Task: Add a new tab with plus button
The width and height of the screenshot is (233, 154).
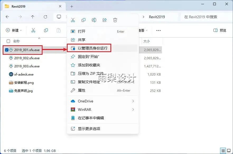Action: click(72, 7)
